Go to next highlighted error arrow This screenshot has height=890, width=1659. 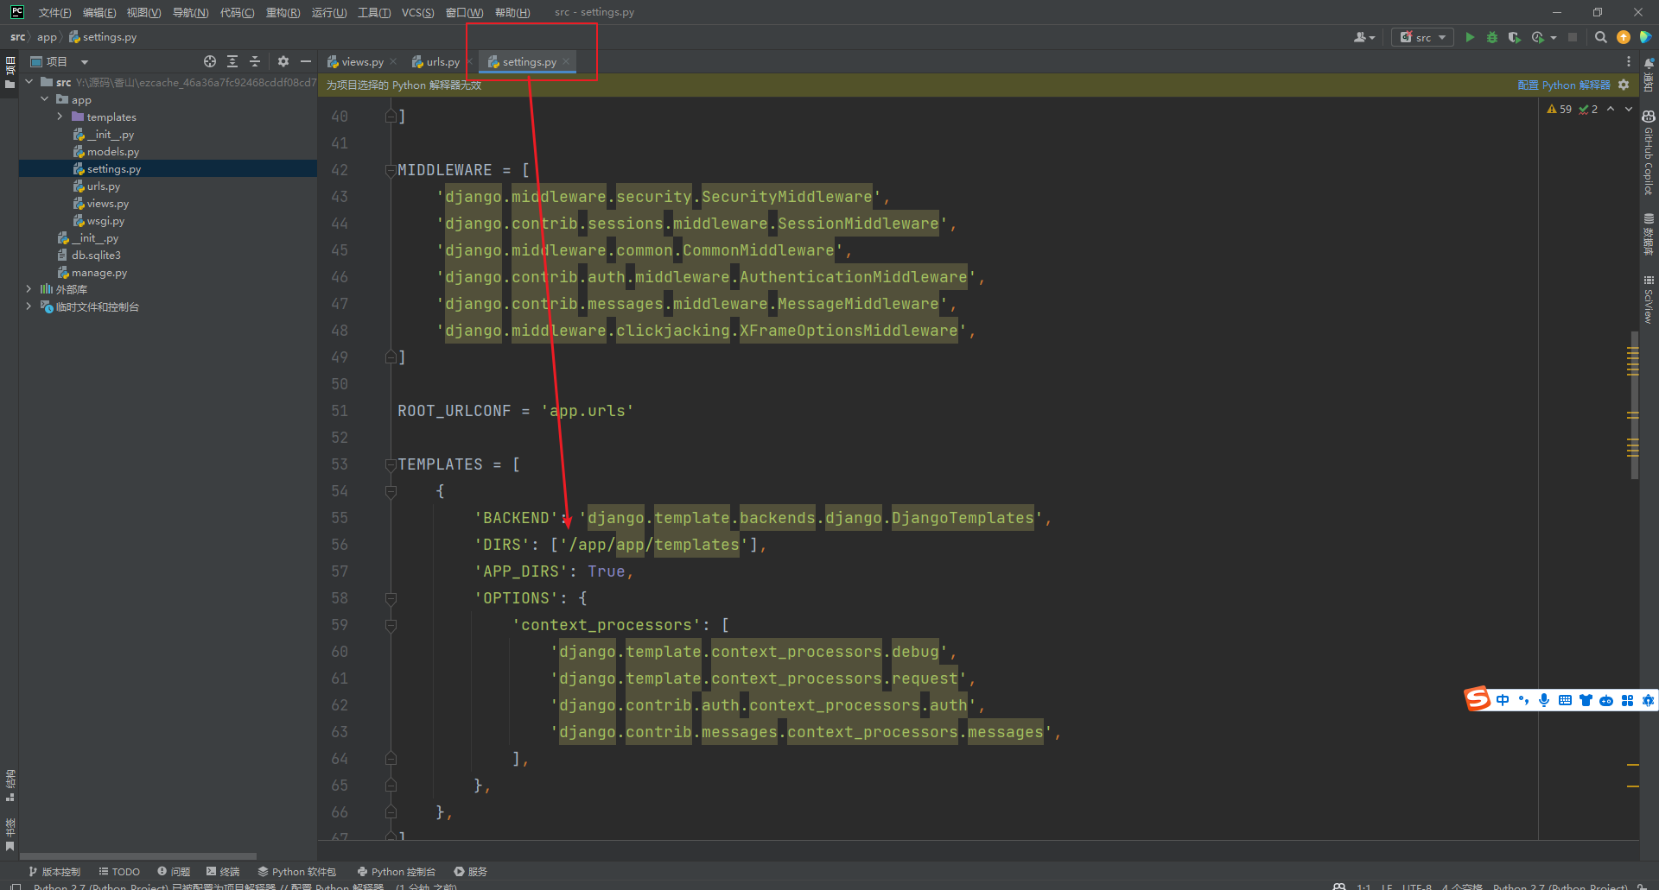point(1629,110)
